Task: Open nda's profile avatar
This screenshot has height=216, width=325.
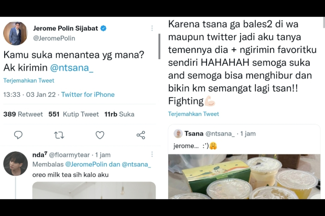Action: coord(15,163)
